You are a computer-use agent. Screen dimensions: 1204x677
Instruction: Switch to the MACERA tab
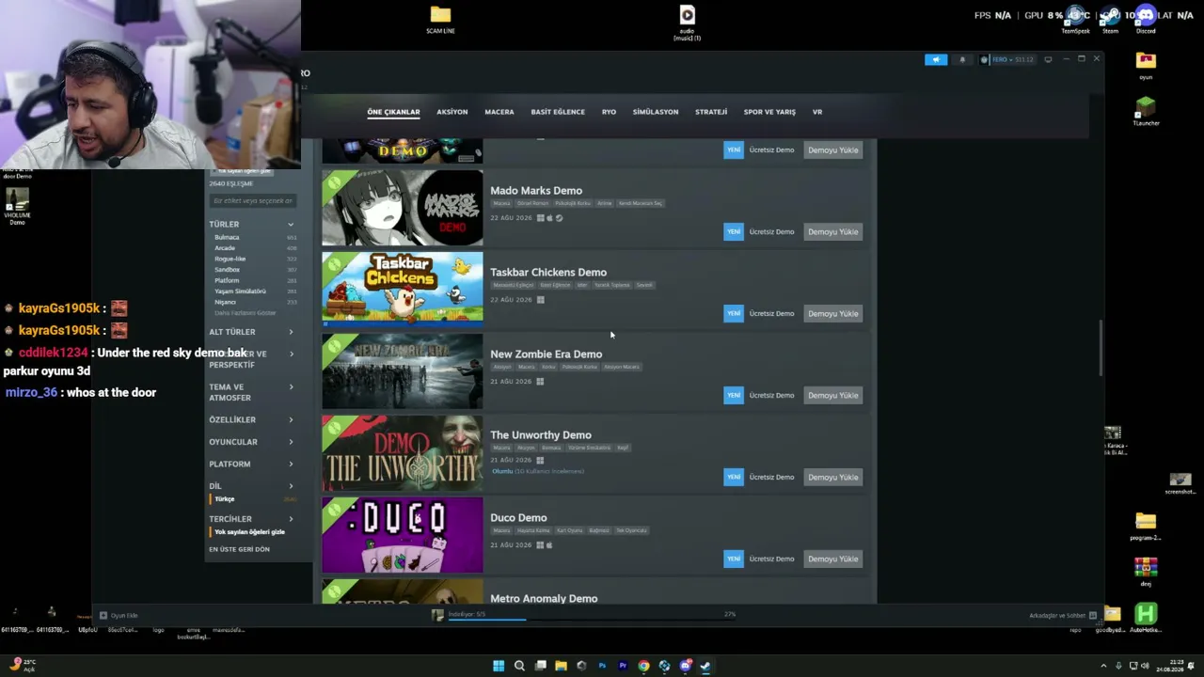499,112
